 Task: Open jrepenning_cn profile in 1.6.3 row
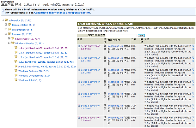tap(115, 82)
